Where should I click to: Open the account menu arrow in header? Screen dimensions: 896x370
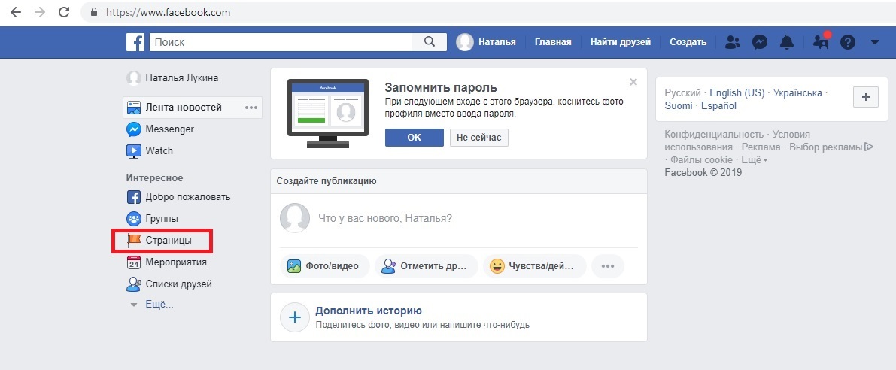(x=876, y=42)
